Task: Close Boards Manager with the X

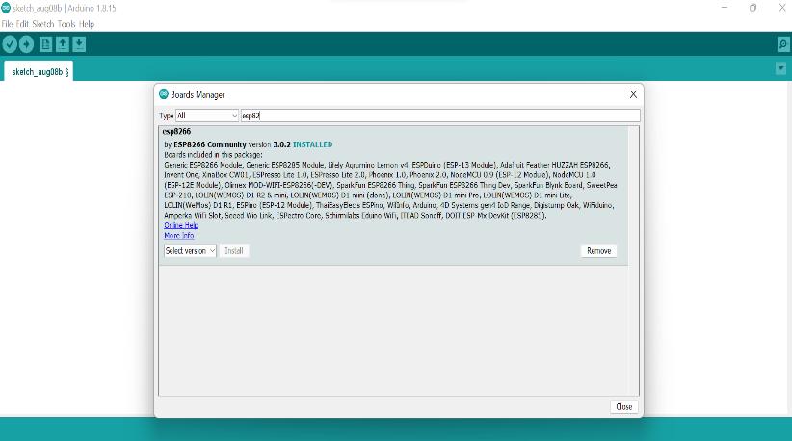Action: tap(633, 94)
